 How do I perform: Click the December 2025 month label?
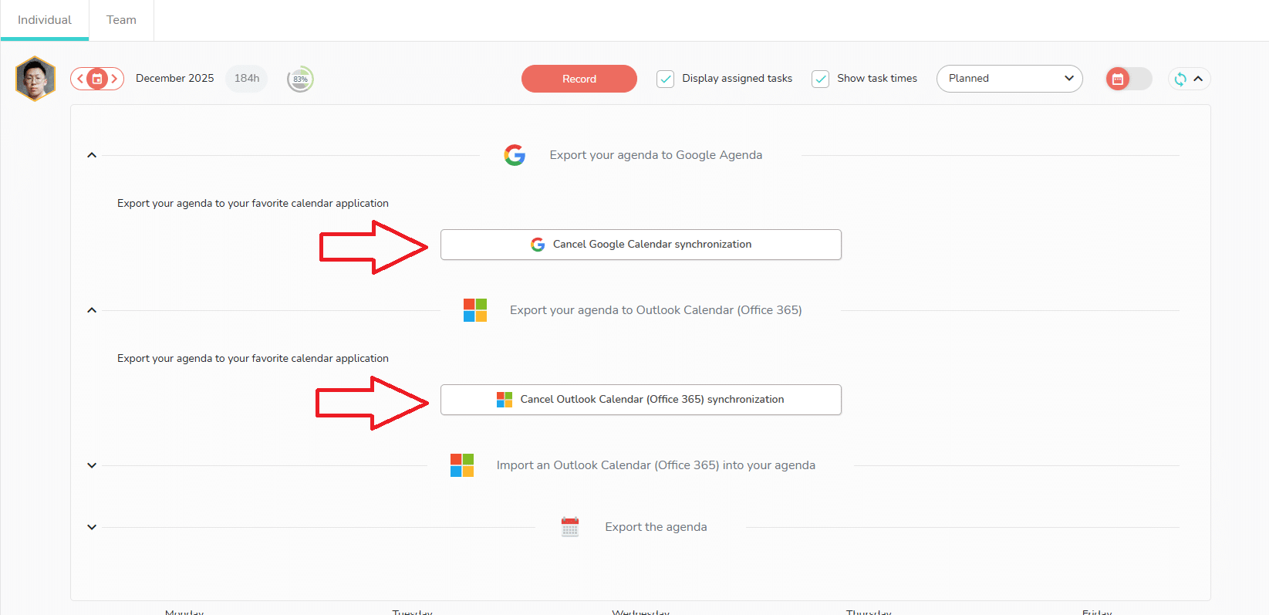tap(175, 79)
